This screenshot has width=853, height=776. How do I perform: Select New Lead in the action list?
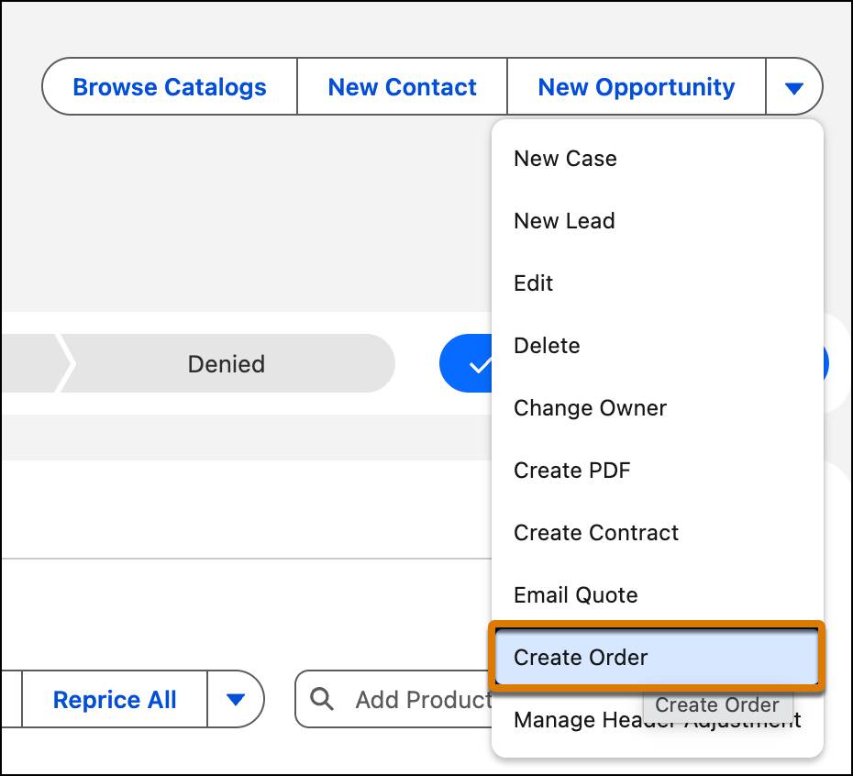(563, 220)
